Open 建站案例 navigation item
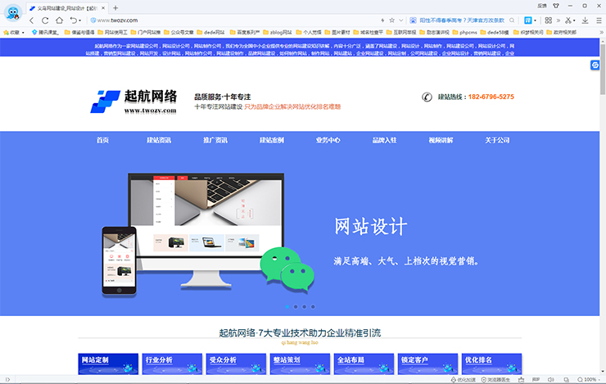 (x=272, y=140)
